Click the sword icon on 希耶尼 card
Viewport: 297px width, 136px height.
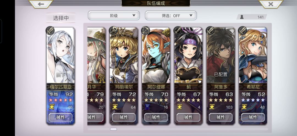tap(242, 30)
